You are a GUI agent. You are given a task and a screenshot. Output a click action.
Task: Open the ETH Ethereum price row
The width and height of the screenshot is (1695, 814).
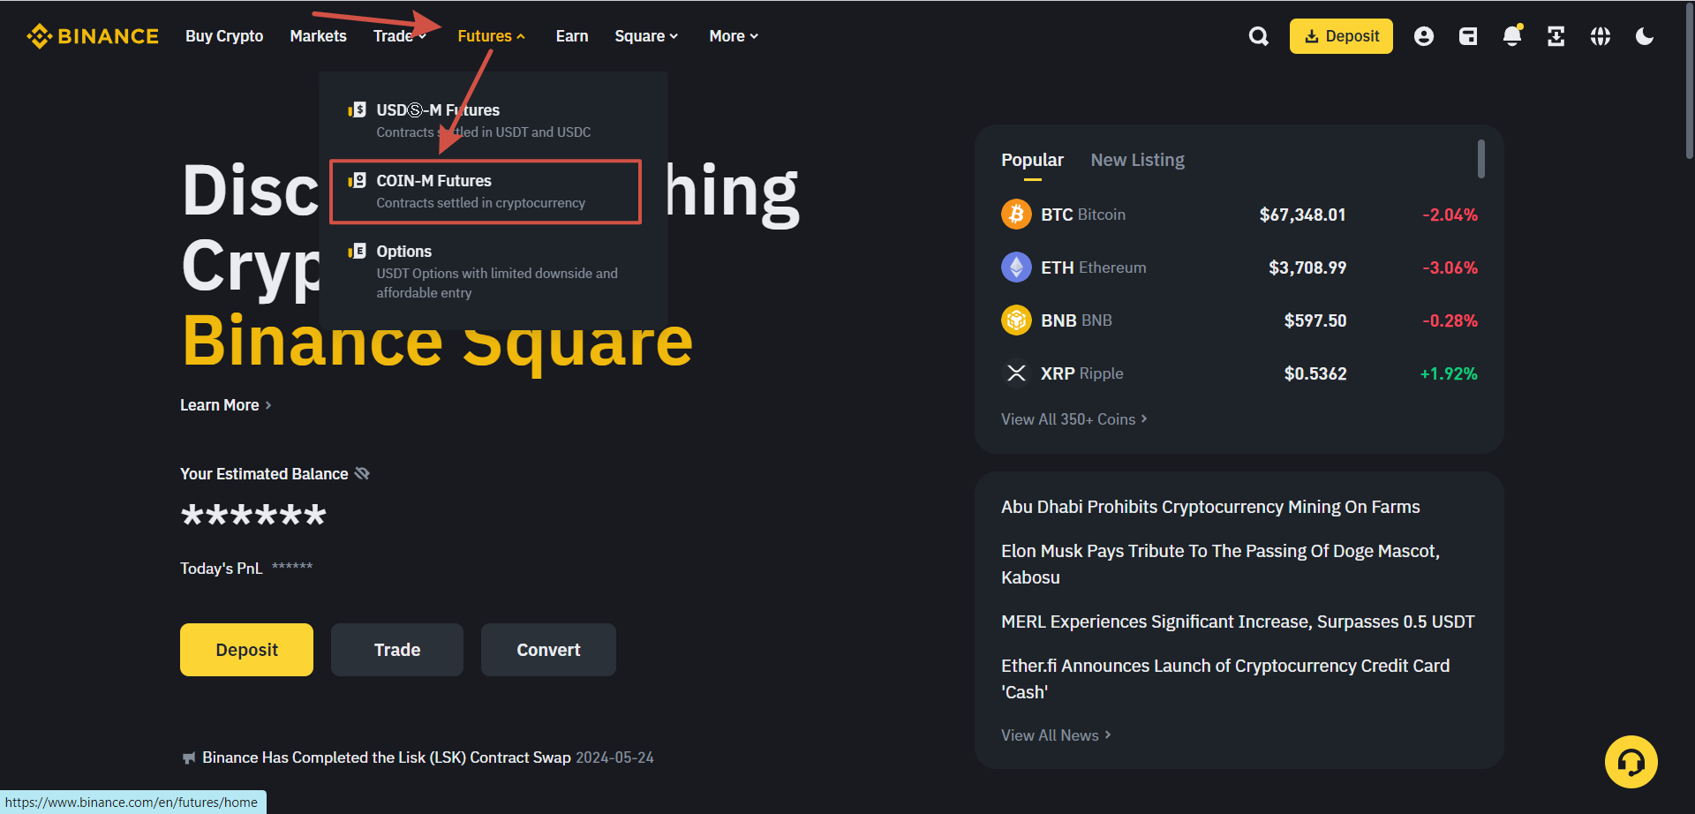click(x=1239, y=268)
